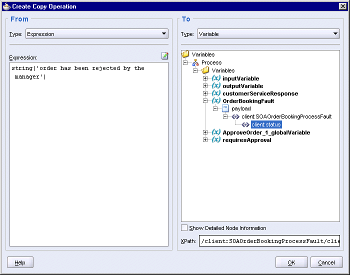350x275 pixels.
Task: Open the XPath expression builder icon
Action: point(164,55)
